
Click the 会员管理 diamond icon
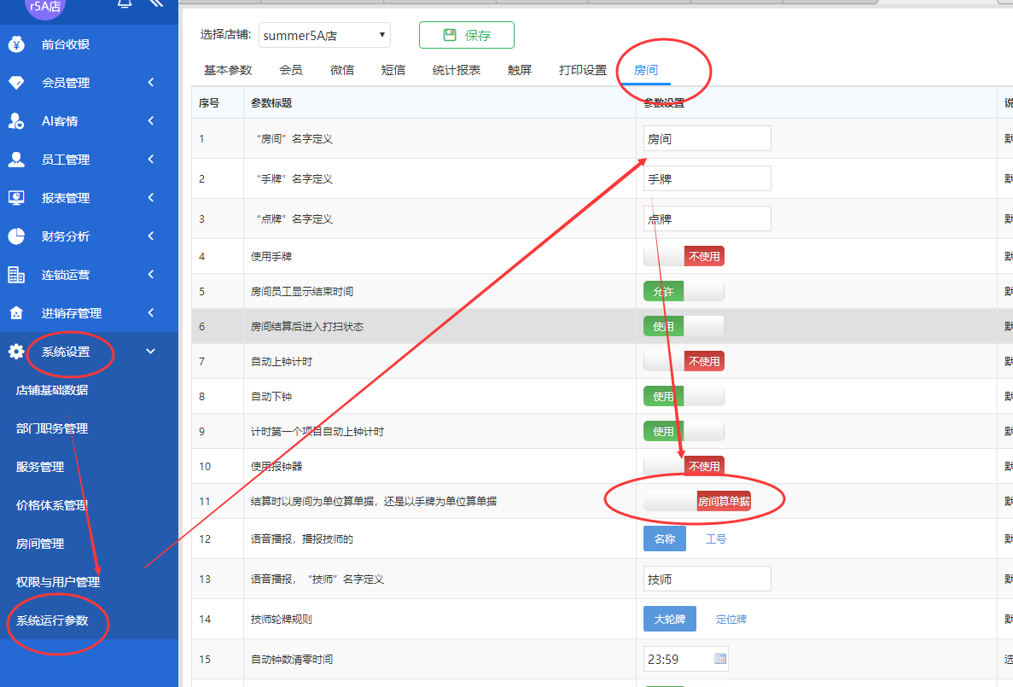[16, 83]
